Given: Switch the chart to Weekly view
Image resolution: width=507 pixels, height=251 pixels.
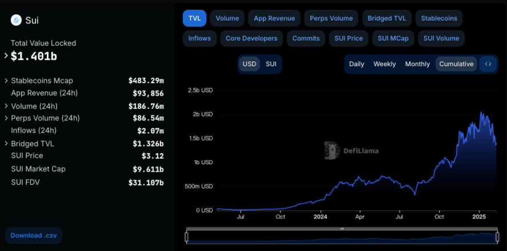Looking at the screenshot, I should (384, 64).
